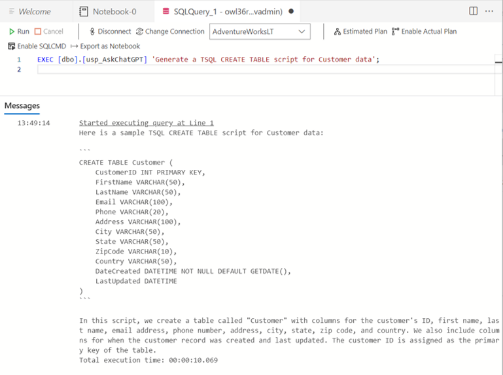
Task: Click the 'Generate a TSQL CREATE TABLE' string
Action: (264, 59)
